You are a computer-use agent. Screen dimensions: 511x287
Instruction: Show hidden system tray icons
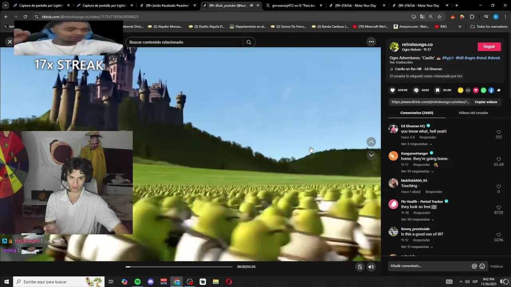(461, 282)
